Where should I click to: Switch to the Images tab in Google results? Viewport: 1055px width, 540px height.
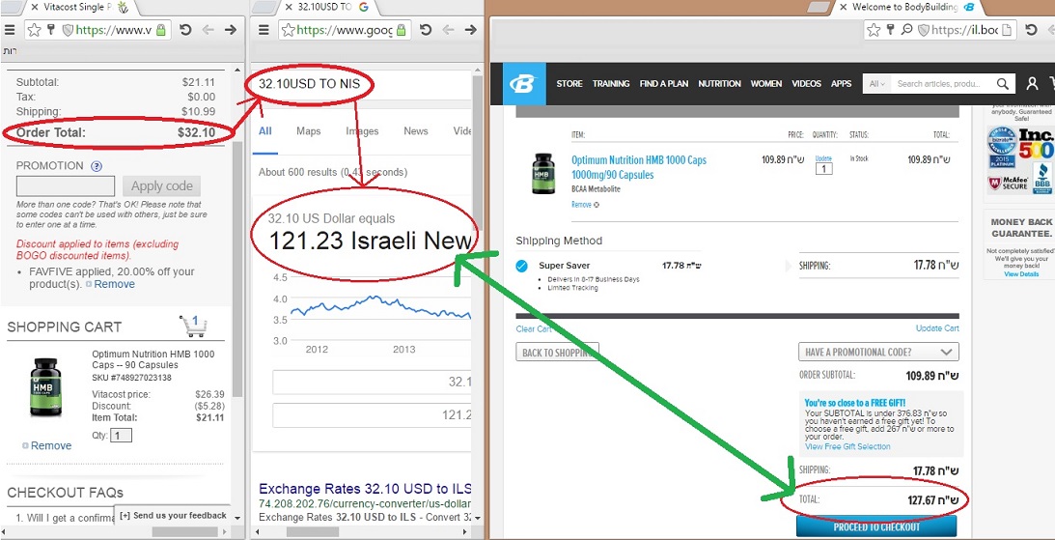click(362, 131)
